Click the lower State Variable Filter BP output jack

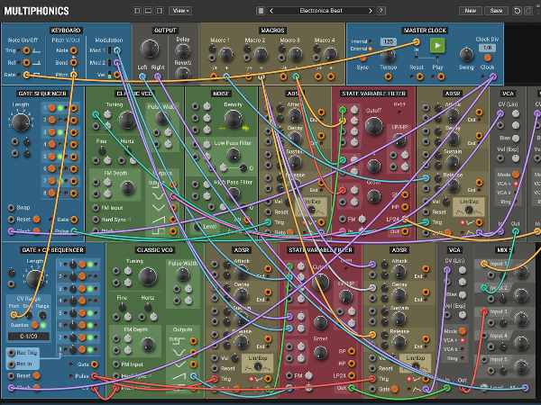click(x=352, y=351)
